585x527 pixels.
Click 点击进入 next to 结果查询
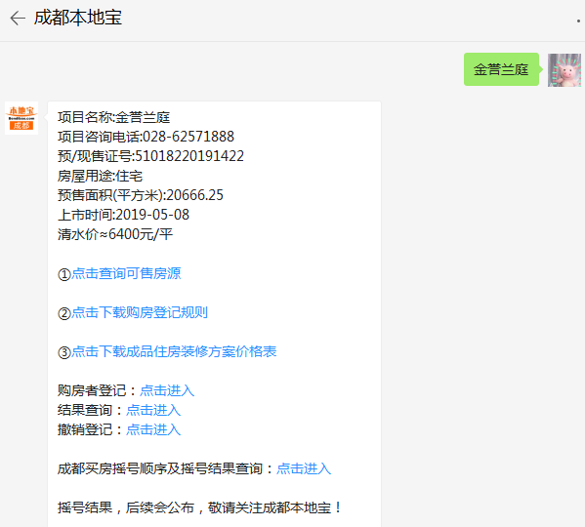[153, 410]
